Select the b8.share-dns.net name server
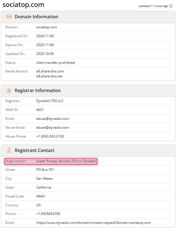 pos(49,76)
